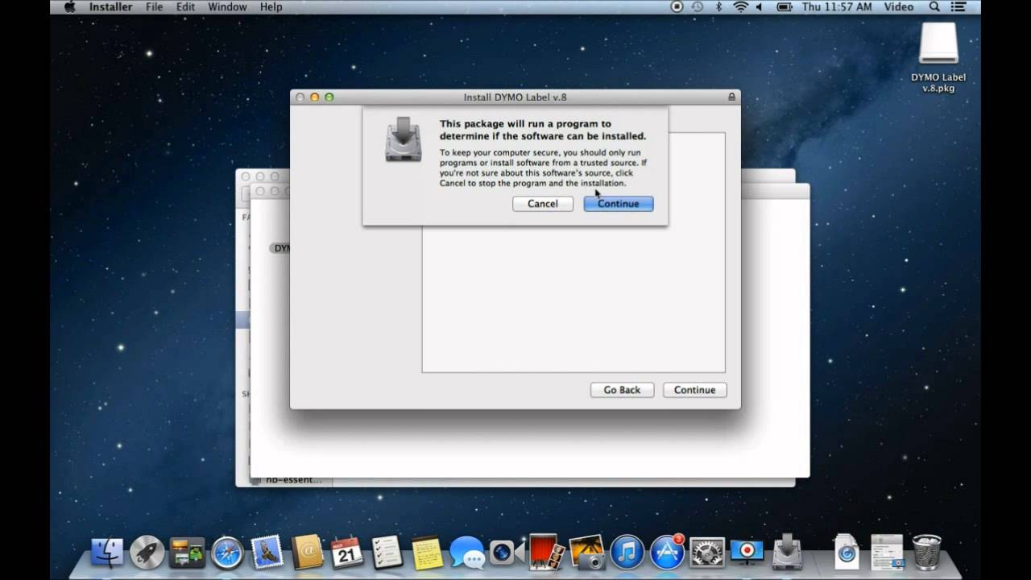Open the File menu

[x=154, y=7]
